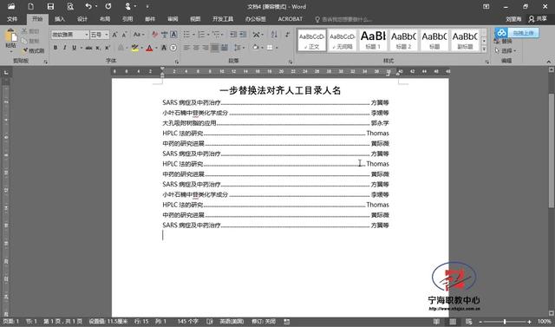
Task: Click the text highlight color button
Action: [135, 48]
